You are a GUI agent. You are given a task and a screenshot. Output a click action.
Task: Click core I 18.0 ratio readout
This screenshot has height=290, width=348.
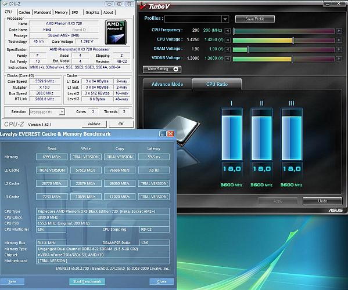[232, 169]
